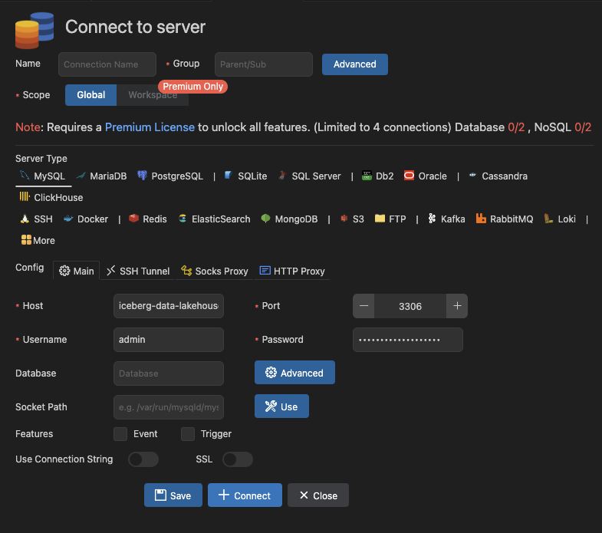Select the S3 connection type

[352, 219]
